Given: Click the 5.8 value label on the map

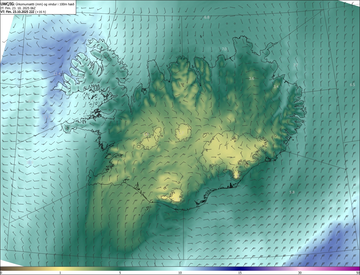Looking at the screenshot, I should [292, 192].
